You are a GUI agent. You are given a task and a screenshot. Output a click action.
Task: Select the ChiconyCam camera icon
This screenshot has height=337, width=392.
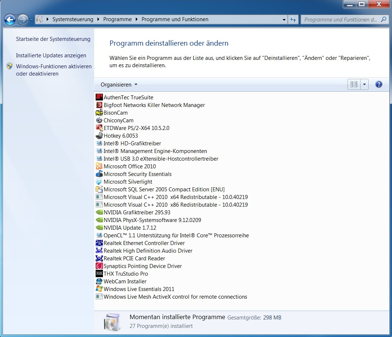[x=99, y=120]
